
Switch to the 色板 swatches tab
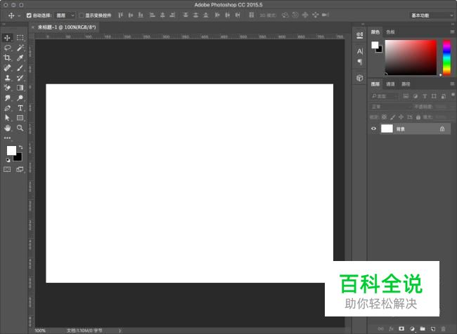click(x=391, y=32)
